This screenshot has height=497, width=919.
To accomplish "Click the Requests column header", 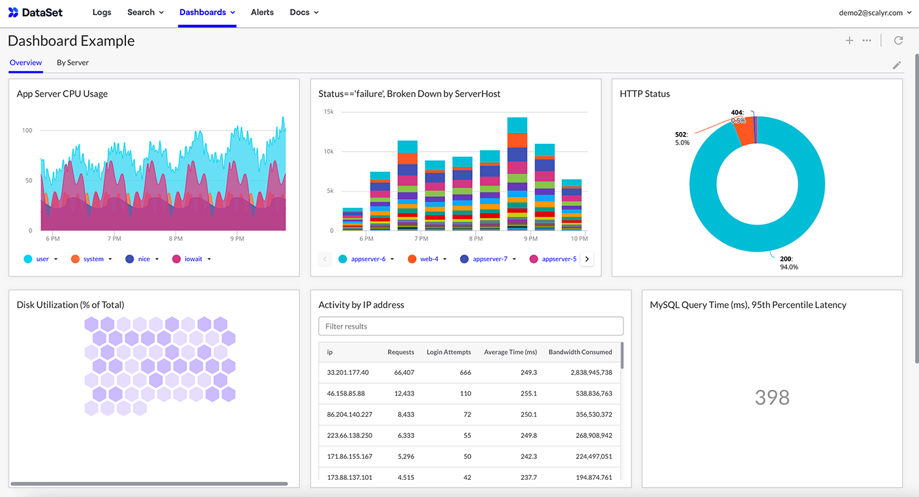I will coord(400,352).
